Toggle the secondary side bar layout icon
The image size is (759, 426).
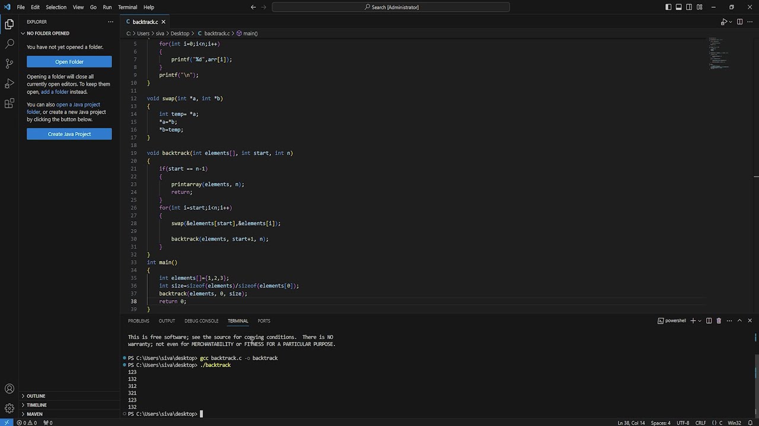(689, 7)
